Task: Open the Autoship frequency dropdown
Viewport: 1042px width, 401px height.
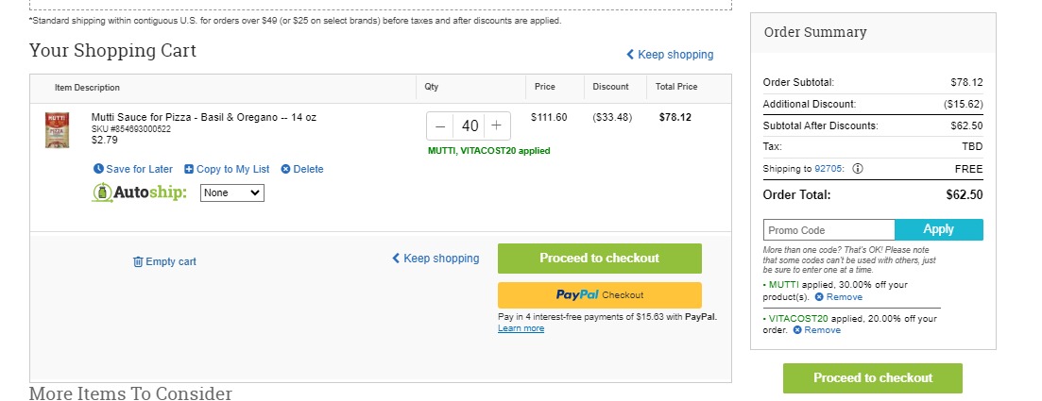Action: (x=232, y=193)
